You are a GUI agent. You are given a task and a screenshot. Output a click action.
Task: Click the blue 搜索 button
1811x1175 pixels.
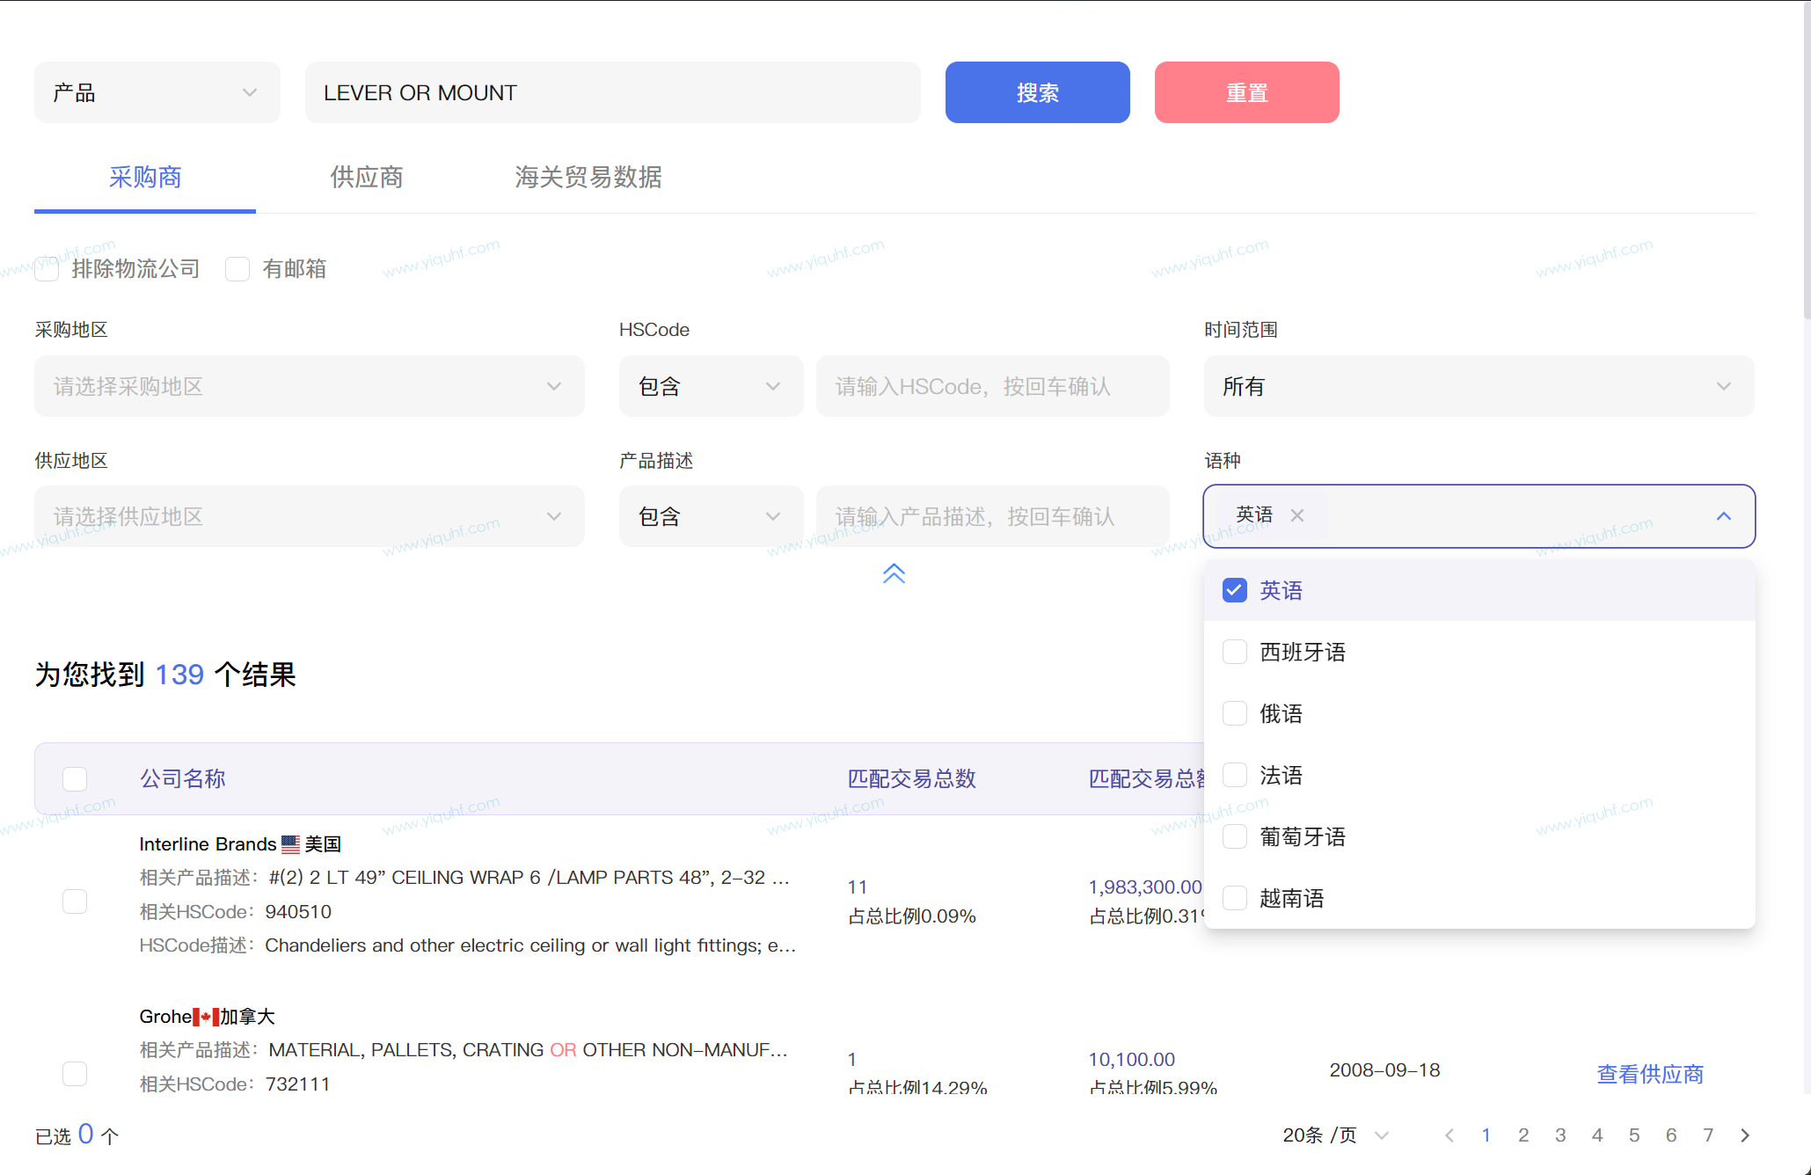(1038, 92)
